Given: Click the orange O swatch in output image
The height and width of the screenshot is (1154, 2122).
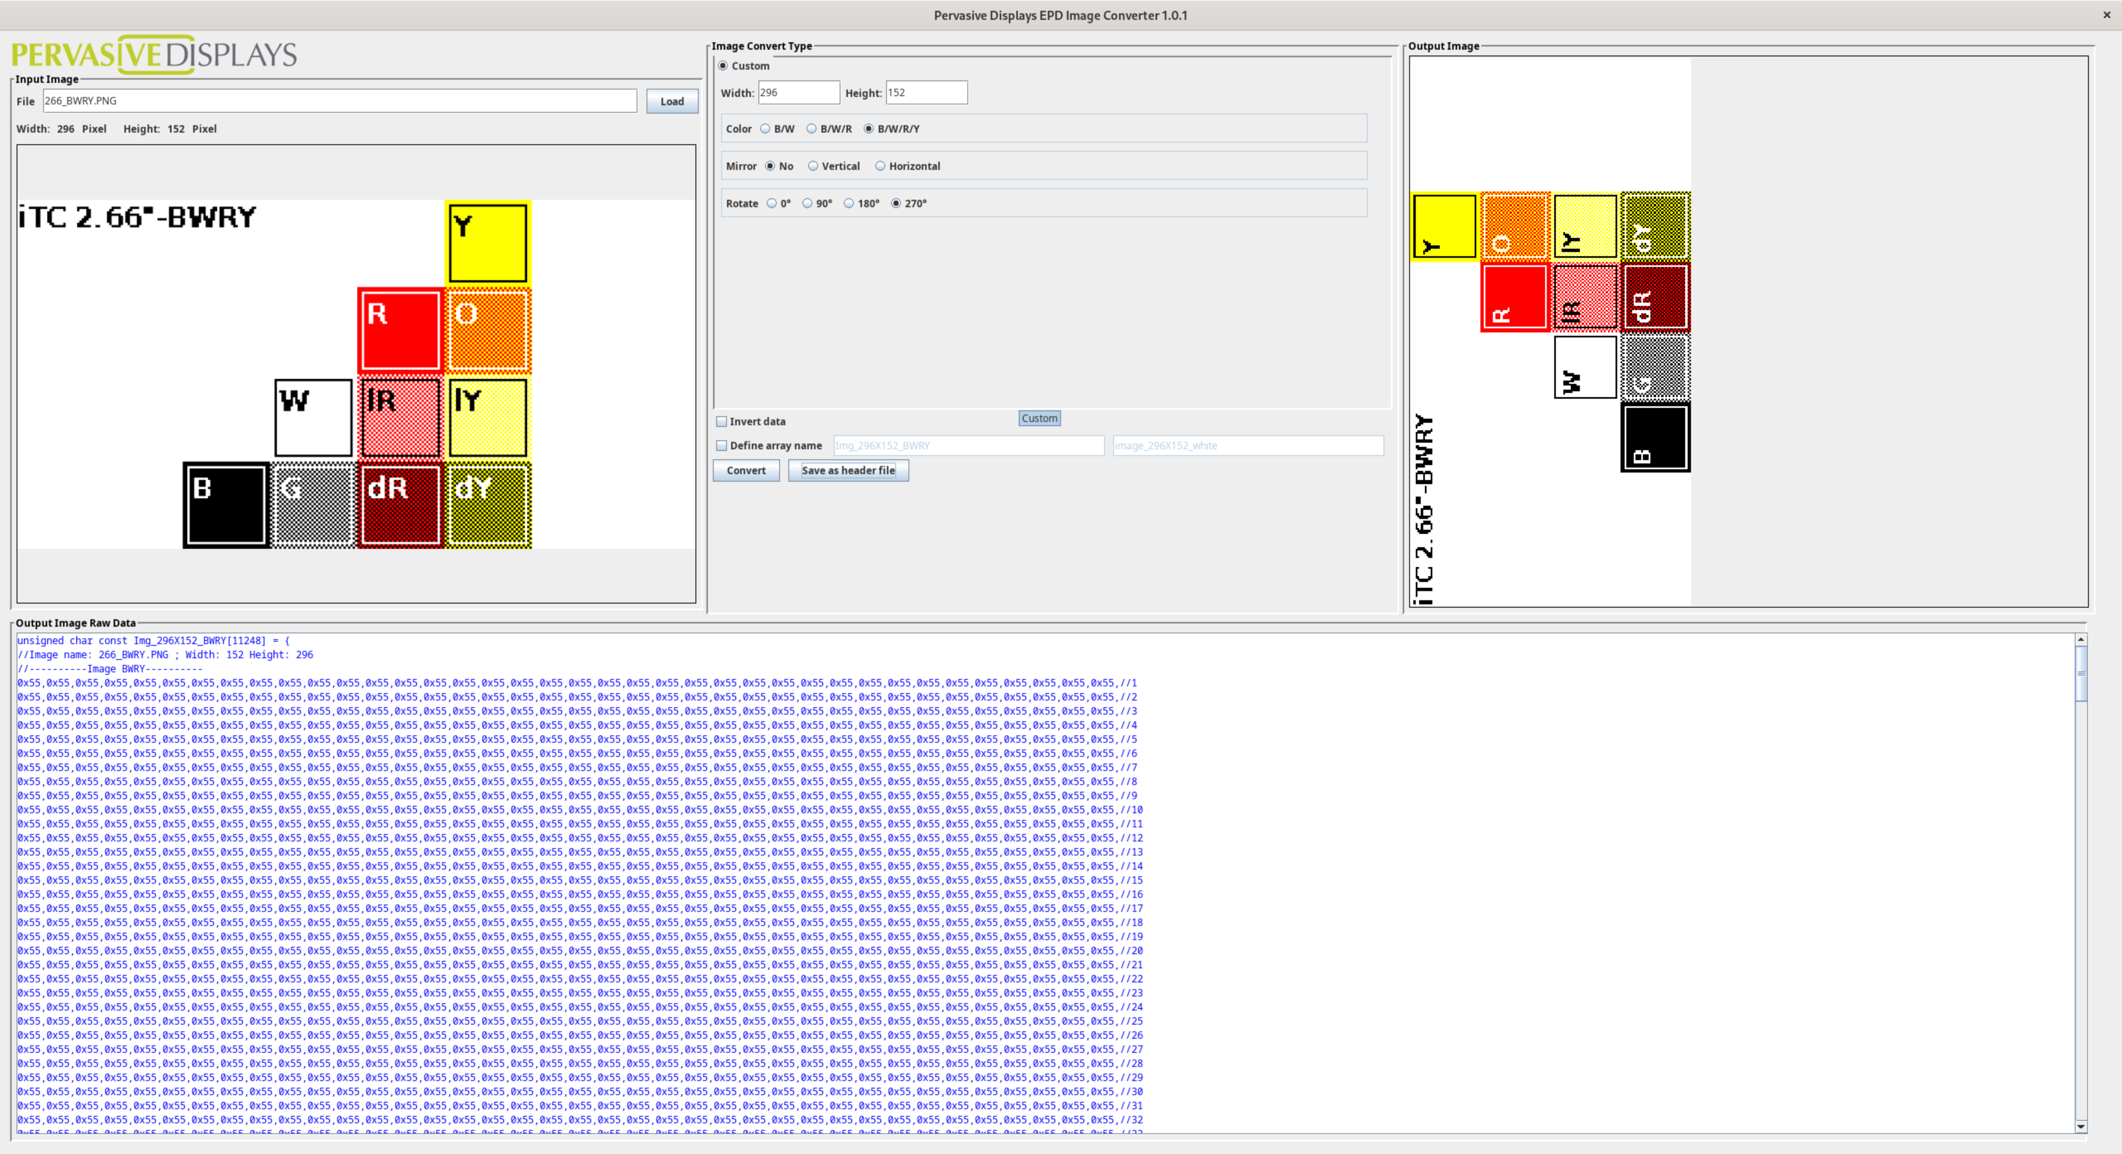Looking at the screenshot, I should (1515, 226).
